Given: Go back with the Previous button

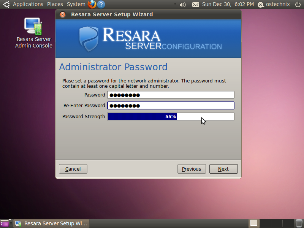Looking at the screenshot, I should click(x=192, y=169).
